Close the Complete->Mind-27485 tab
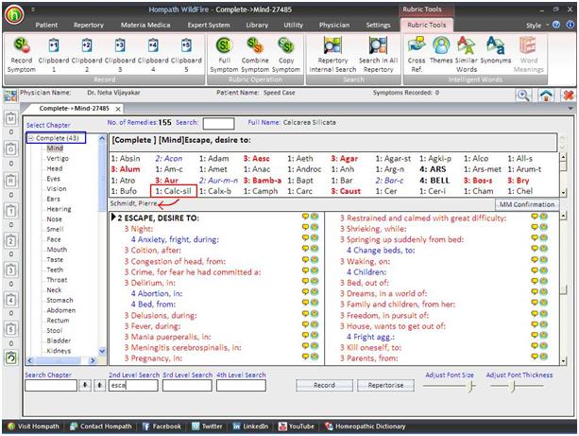This screenshot has height=436, width=579. click(x=118, y=109)
